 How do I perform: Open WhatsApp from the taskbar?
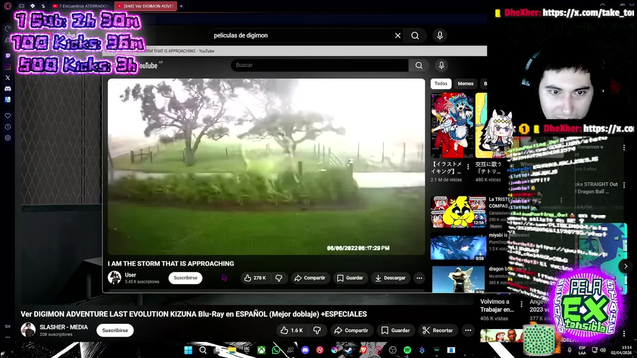276,350
